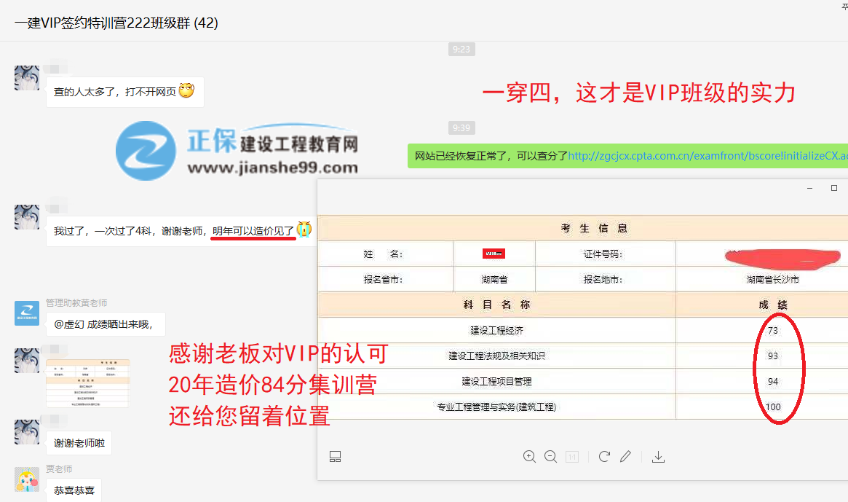Click the '恭喜恭喜' message bubble
The height and width of the screenshot is (502, 848).
click(x=74, y=490)
